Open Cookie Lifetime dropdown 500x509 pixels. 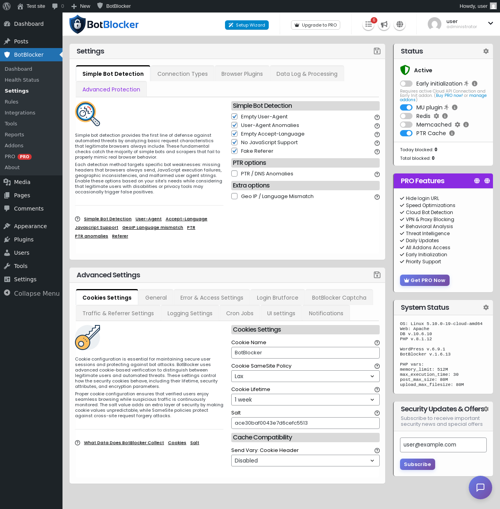(x=305, y=400)
